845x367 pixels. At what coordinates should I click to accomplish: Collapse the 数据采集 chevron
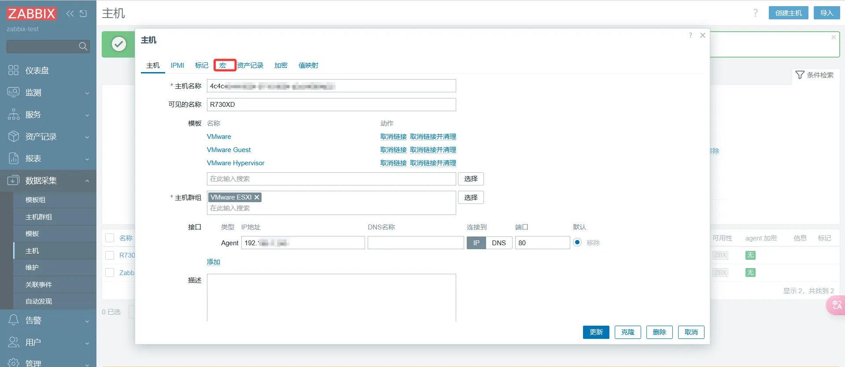(87, 181)
